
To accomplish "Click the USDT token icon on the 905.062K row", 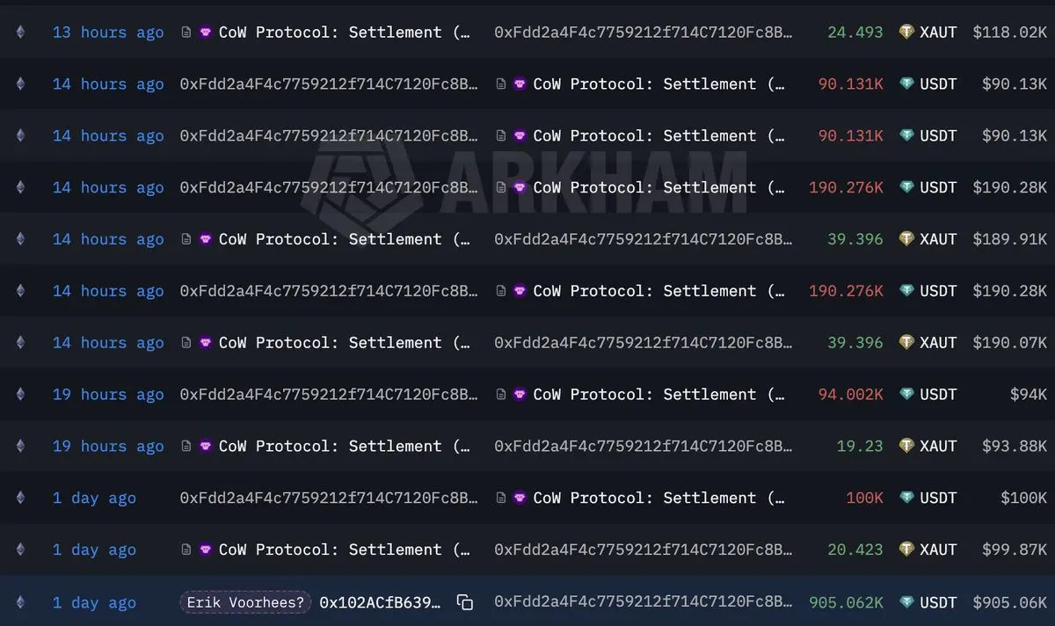I will click(x=906, y=602).
